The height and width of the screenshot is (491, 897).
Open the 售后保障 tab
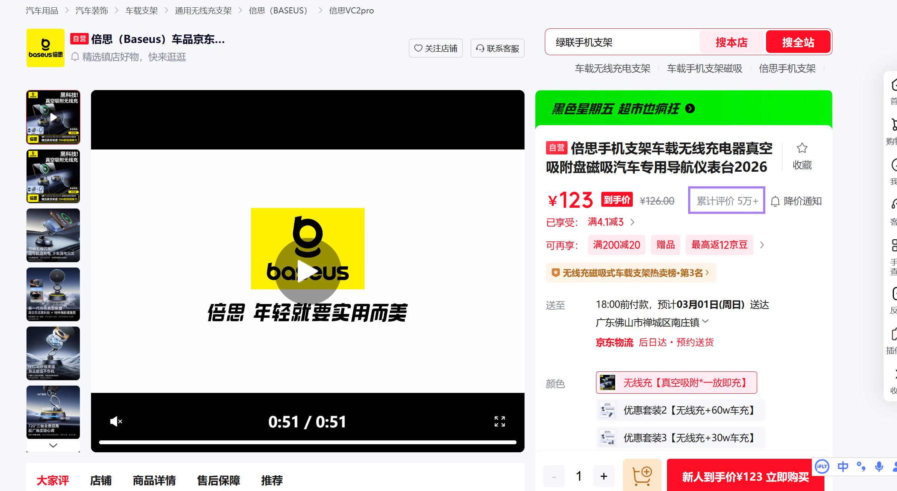click(x=218, y=480)
